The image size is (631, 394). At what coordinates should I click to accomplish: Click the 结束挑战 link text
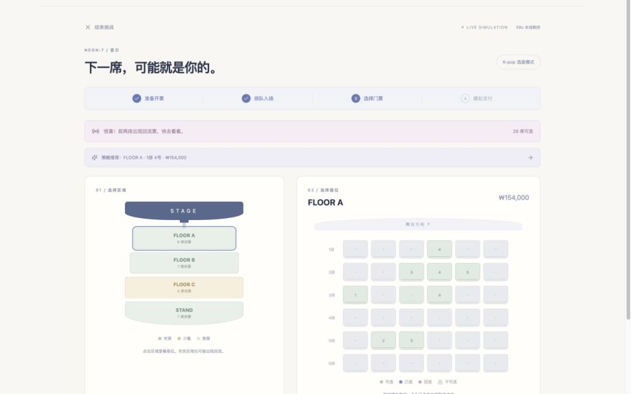[104, 27]
